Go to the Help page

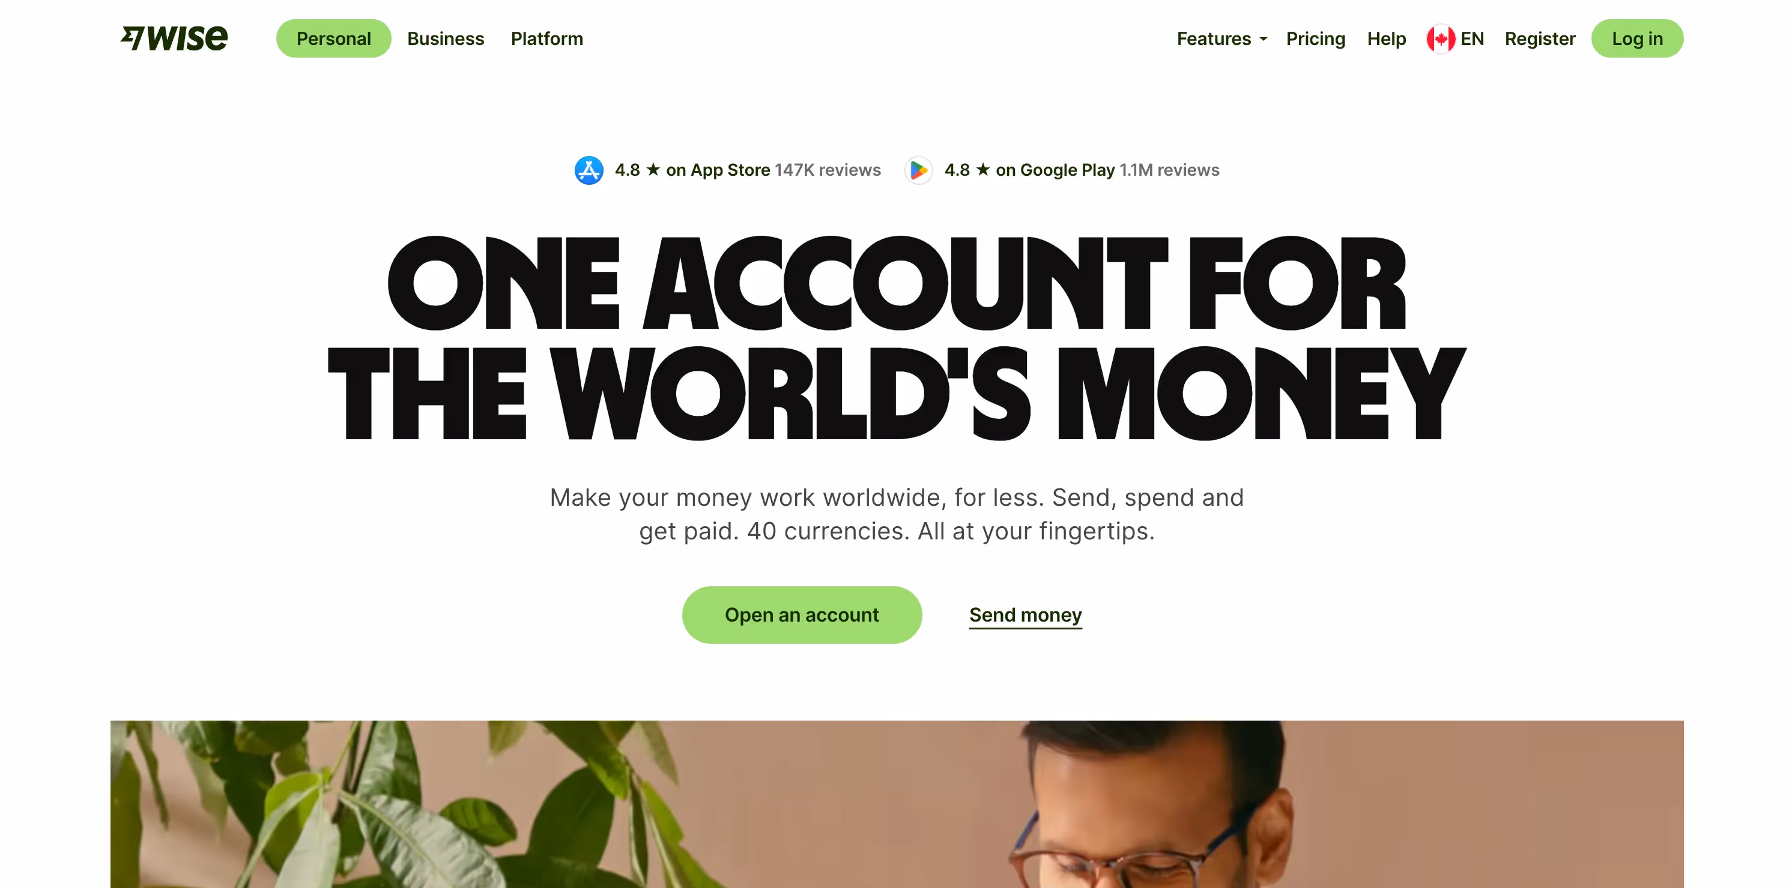1387,39
